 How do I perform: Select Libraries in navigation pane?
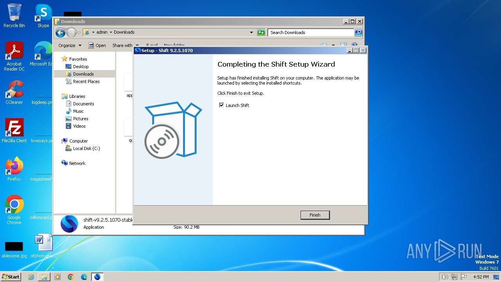(x=77, y=96)
